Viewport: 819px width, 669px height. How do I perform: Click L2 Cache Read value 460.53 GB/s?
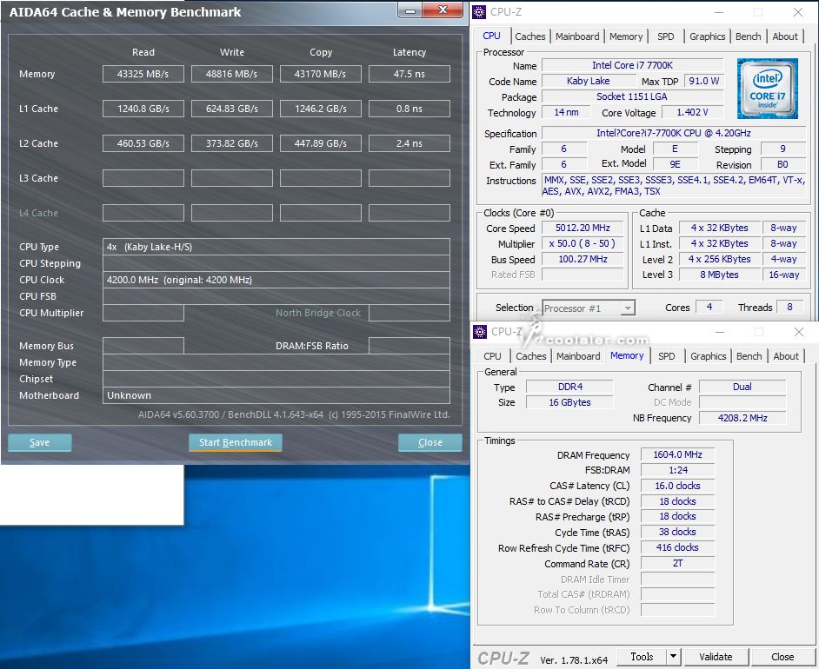[x=143, y=143]
